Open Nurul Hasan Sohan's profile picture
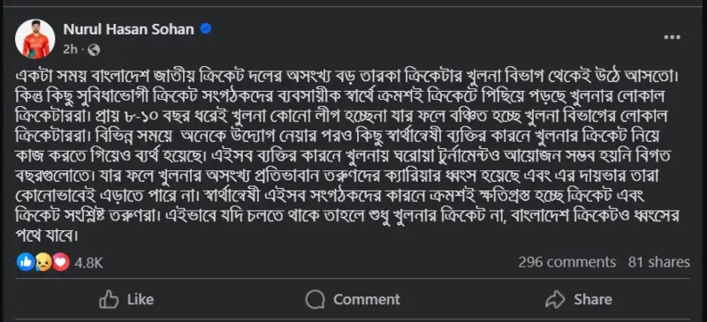Viewport: 707px width, 322px height. (x=35, y=39)
